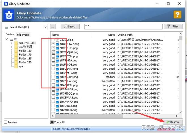Select Folder 220 in the tree

[25, 62]
